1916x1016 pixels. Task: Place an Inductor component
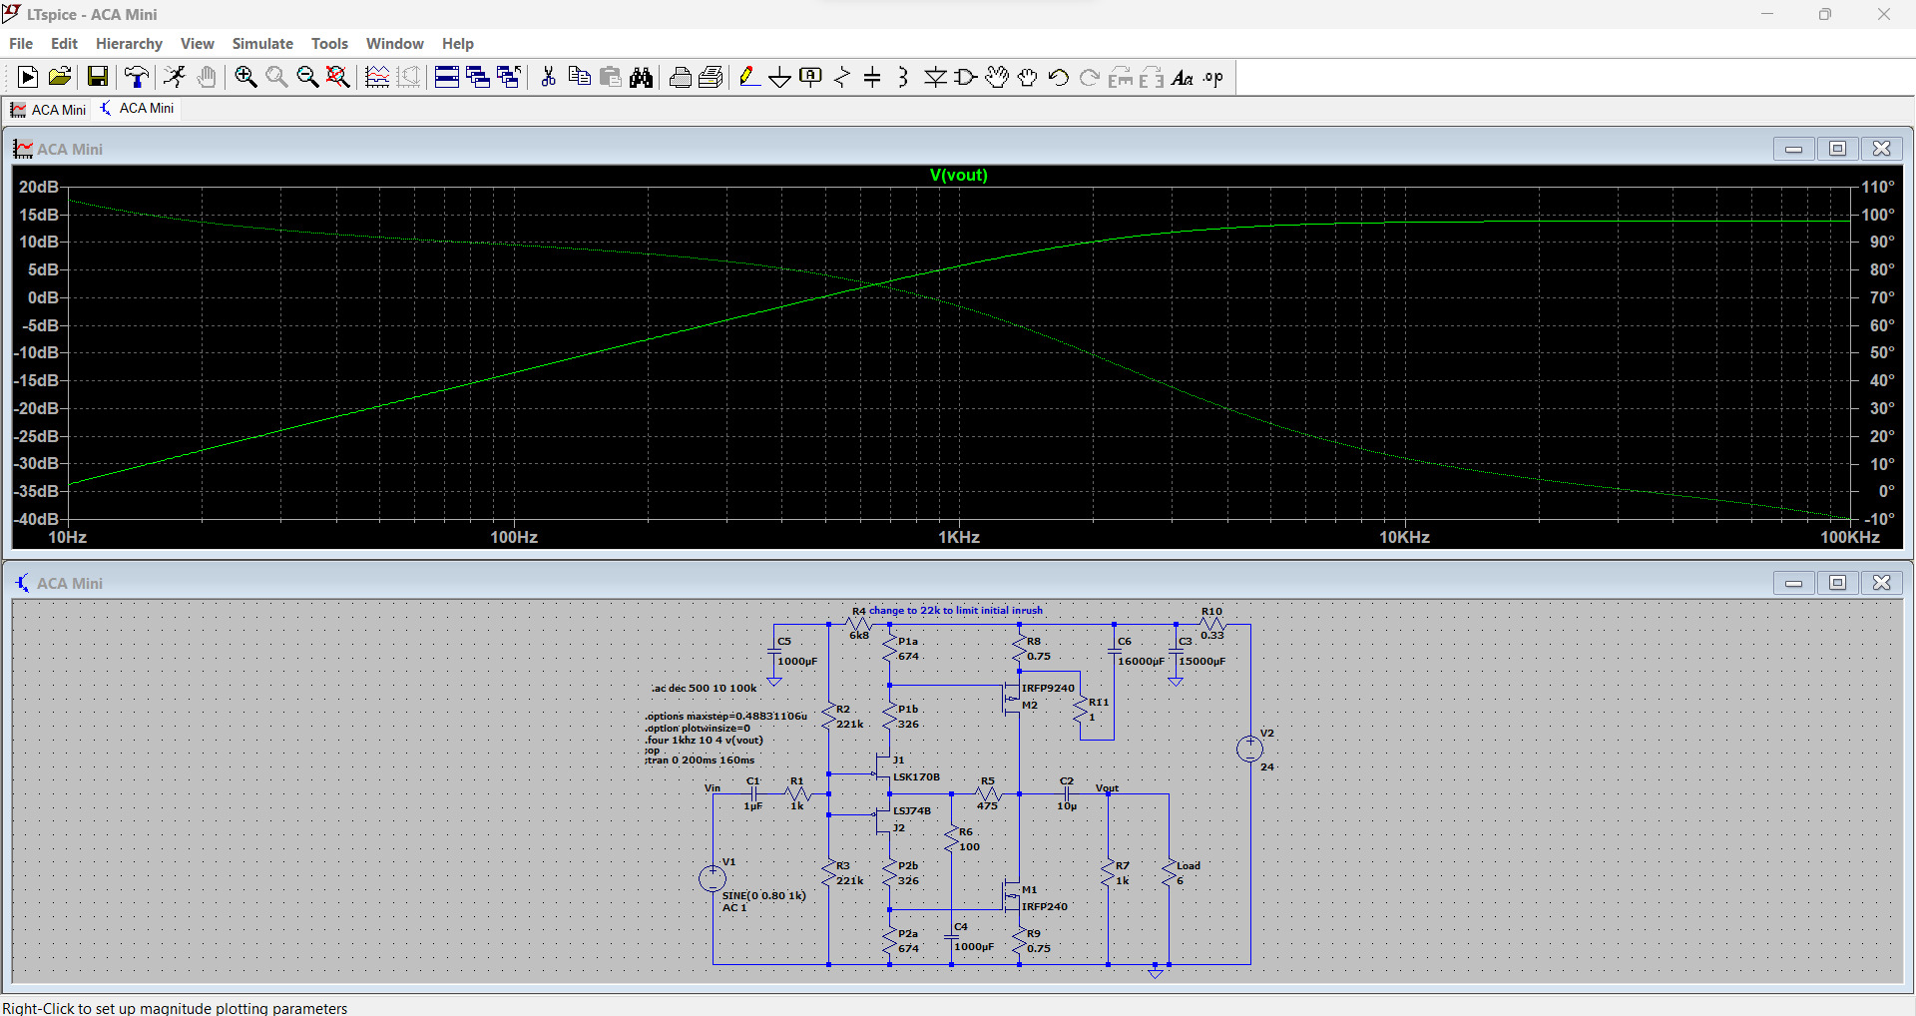coord(903,78)
